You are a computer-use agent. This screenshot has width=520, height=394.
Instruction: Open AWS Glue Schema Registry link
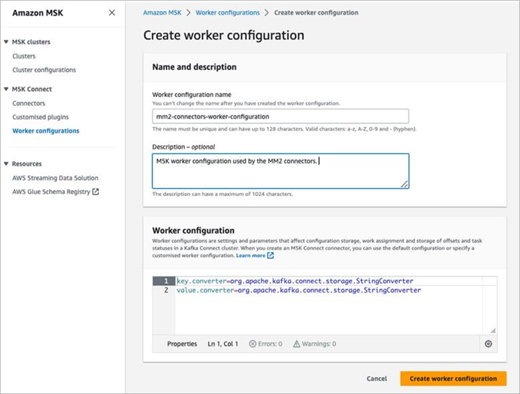tap(51, 192)
